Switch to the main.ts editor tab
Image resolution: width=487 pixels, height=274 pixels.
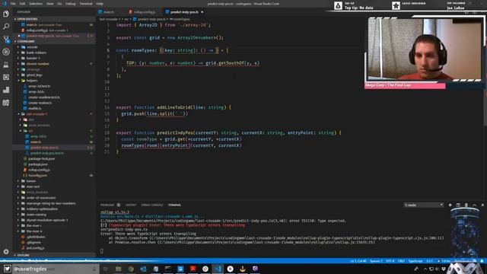pos(109,12)
